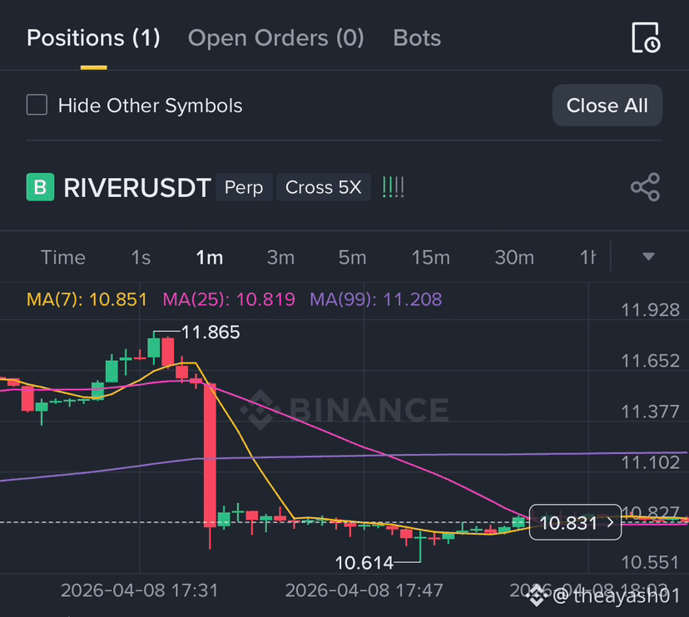Tap the Cross 5X leverage tag

pos(324,187)
